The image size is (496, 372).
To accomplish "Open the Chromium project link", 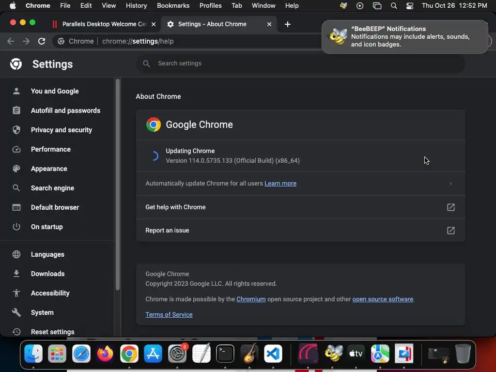I will click(x=251, y=299).
